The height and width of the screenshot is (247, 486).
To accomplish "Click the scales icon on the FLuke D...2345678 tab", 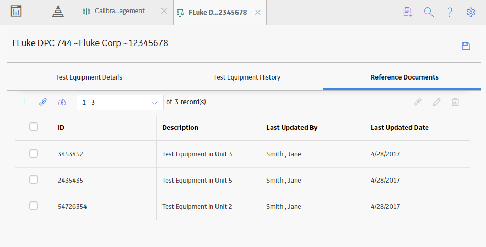I will point(180,13).
